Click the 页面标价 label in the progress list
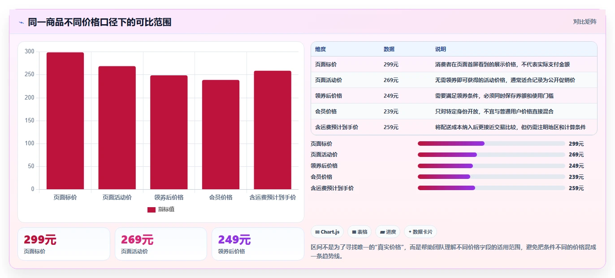 click(321, 144)
